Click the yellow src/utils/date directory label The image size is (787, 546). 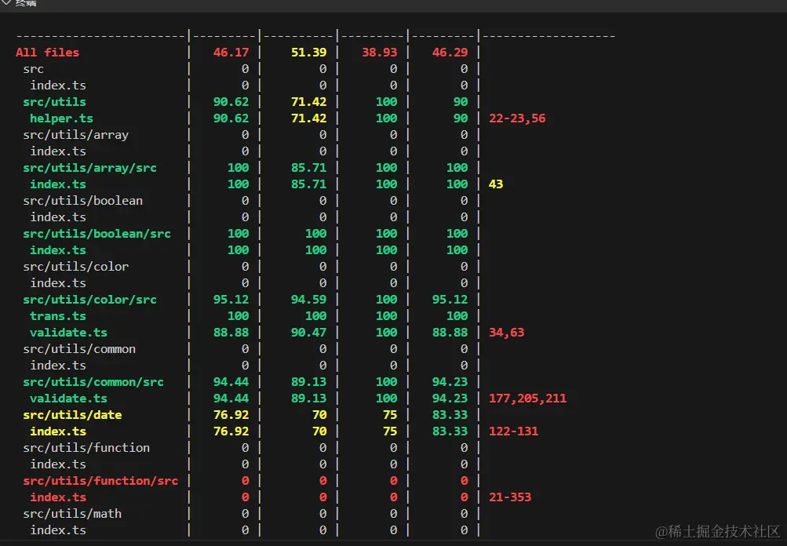click(x=72, y=415)
